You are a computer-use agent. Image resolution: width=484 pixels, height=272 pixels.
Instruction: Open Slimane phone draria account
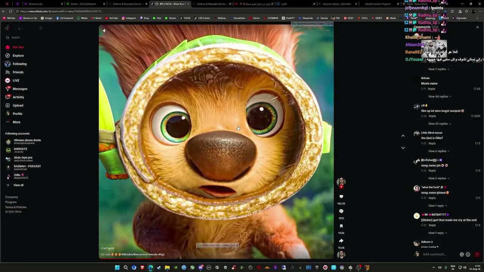click(x=23, y=142)
